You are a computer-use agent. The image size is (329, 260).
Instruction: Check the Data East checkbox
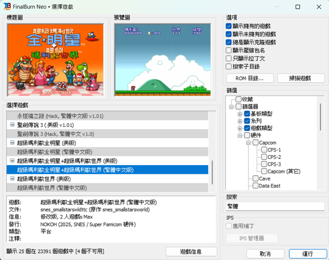255,185
